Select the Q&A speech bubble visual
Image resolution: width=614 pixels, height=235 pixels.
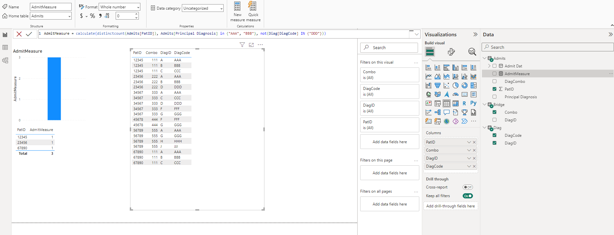tap(447, 112)
